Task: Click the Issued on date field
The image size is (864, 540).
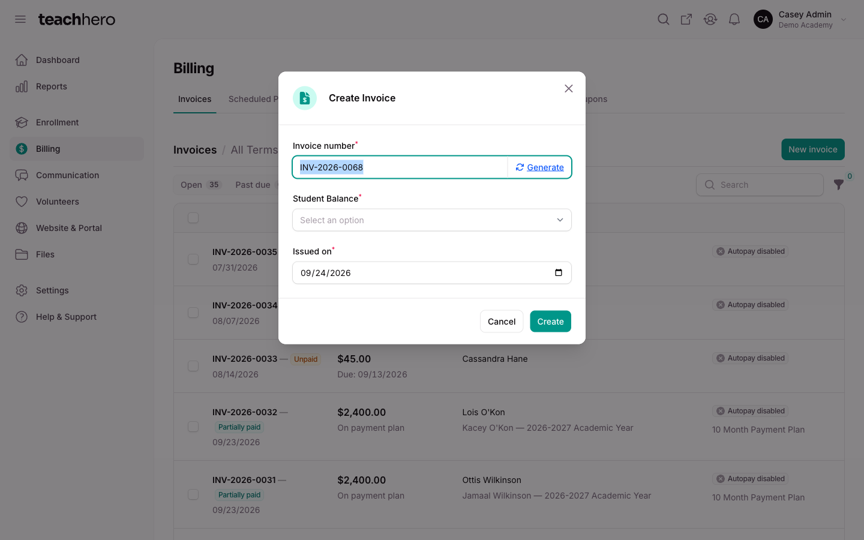Action: (432, 273)
